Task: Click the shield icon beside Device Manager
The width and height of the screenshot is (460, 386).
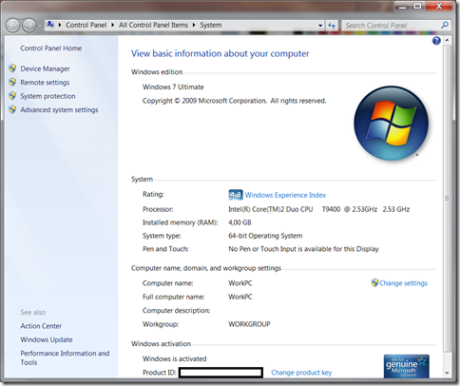Action: click(x=12, y=68)
